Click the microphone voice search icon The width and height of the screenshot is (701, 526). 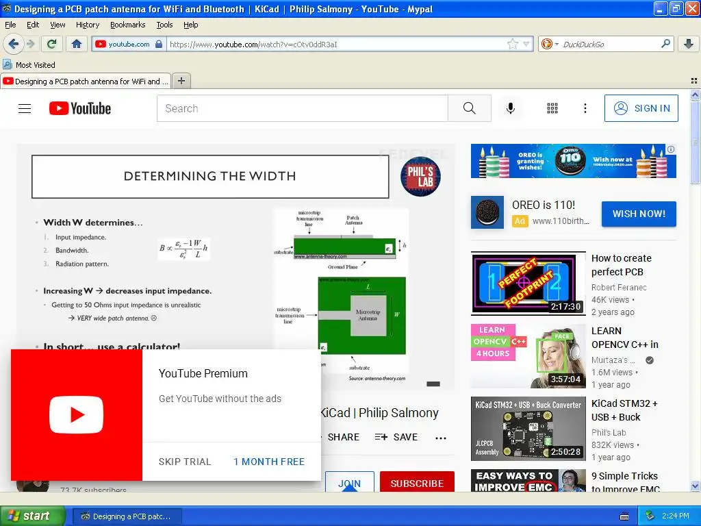point(511,108)
